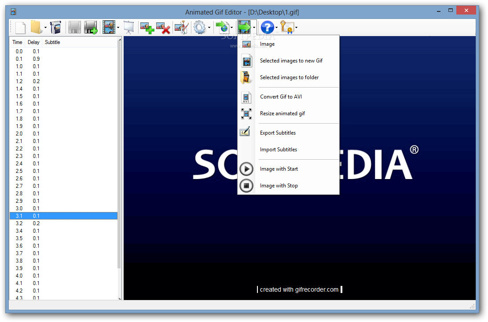Maximize the Animated Gif Editor window

coord(450,10)
